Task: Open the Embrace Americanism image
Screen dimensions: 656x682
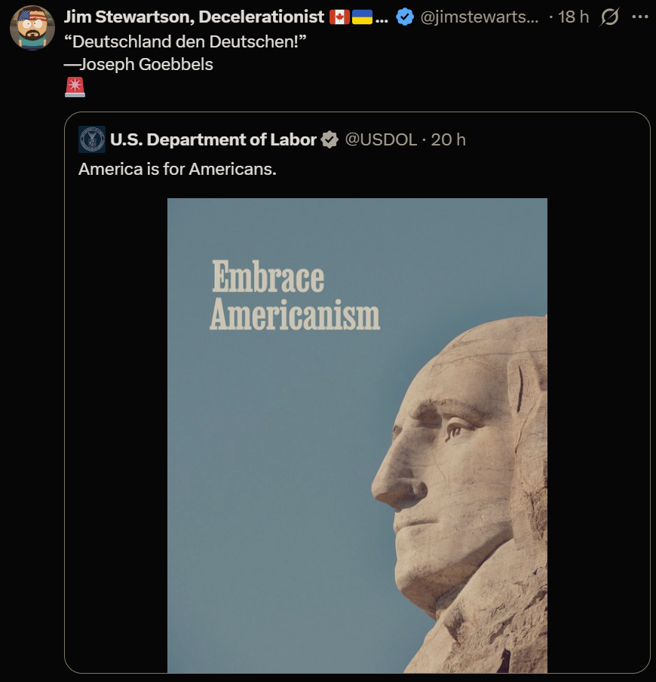Action: [x=357, y=436]
